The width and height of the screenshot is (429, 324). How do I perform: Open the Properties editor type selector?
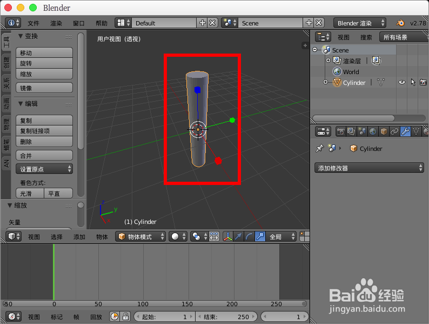323,131
